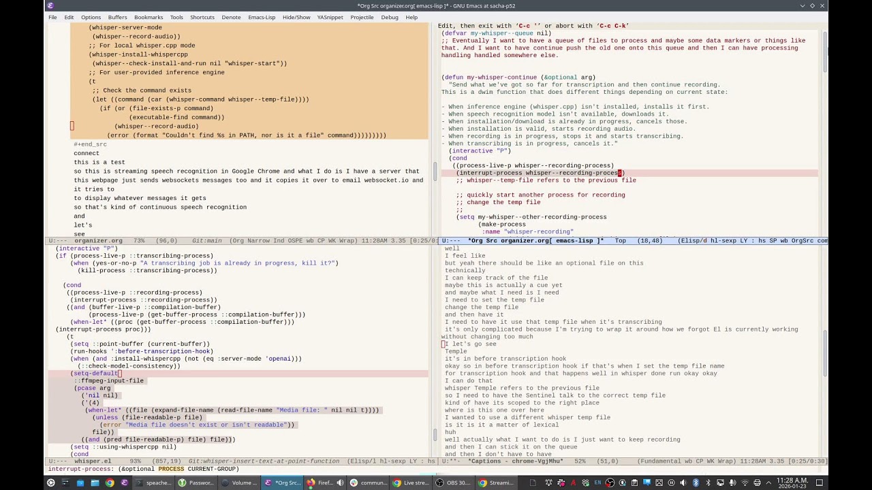The width and height of the screenshot is (872, 490).
Task: Open the Edit menu
Action: (69, 17)
